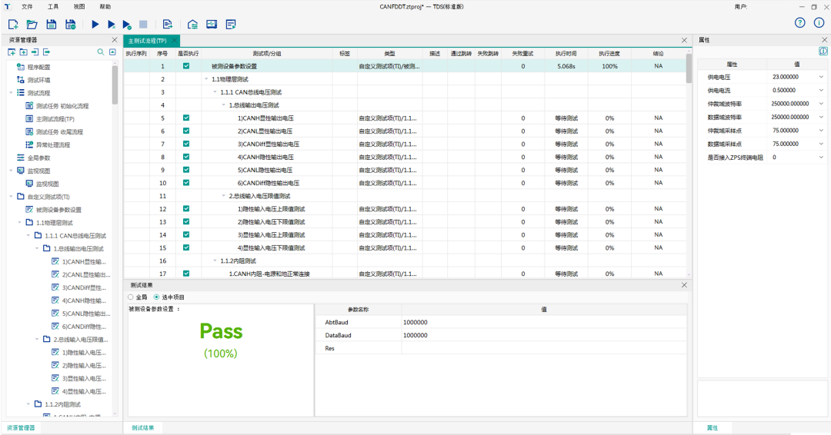Open the 供电电压 value dropdown
The image size is (831, 435).
coord(822,78)
